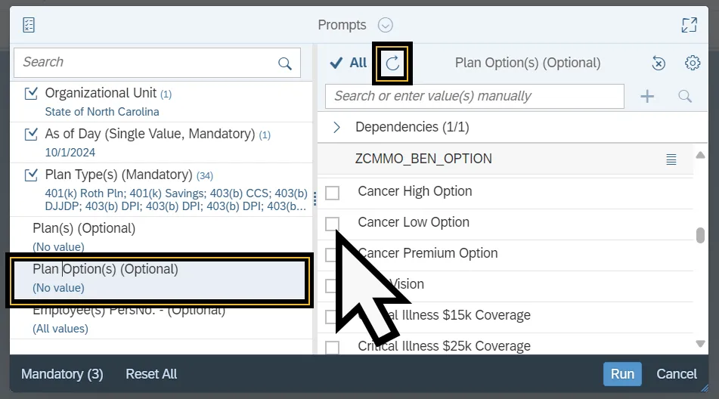The width and height of the screenshot is (719, 399).
Task: Click the reset prompt values icon
Action: pos(659,63)
